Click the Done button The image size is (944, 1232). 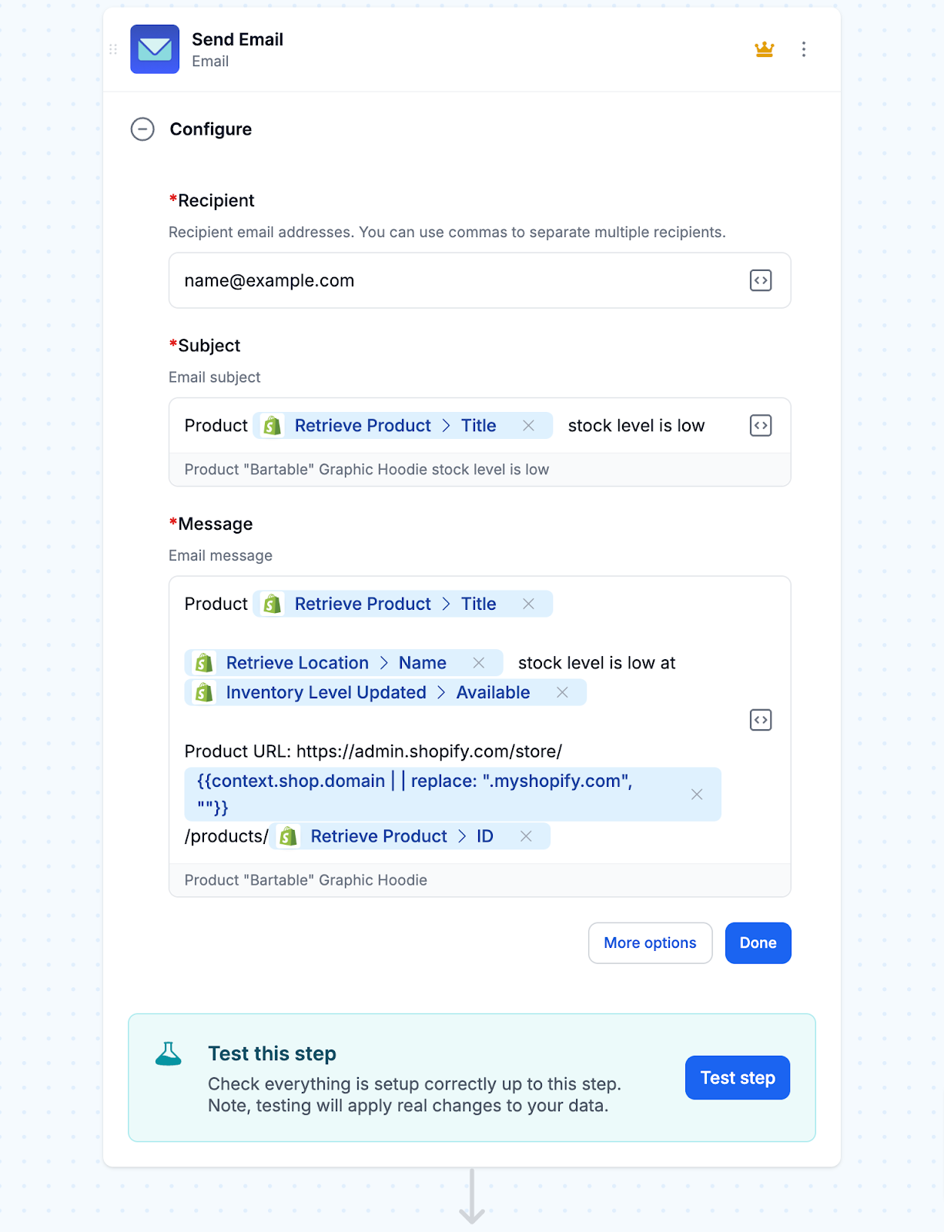coord(758,943)
